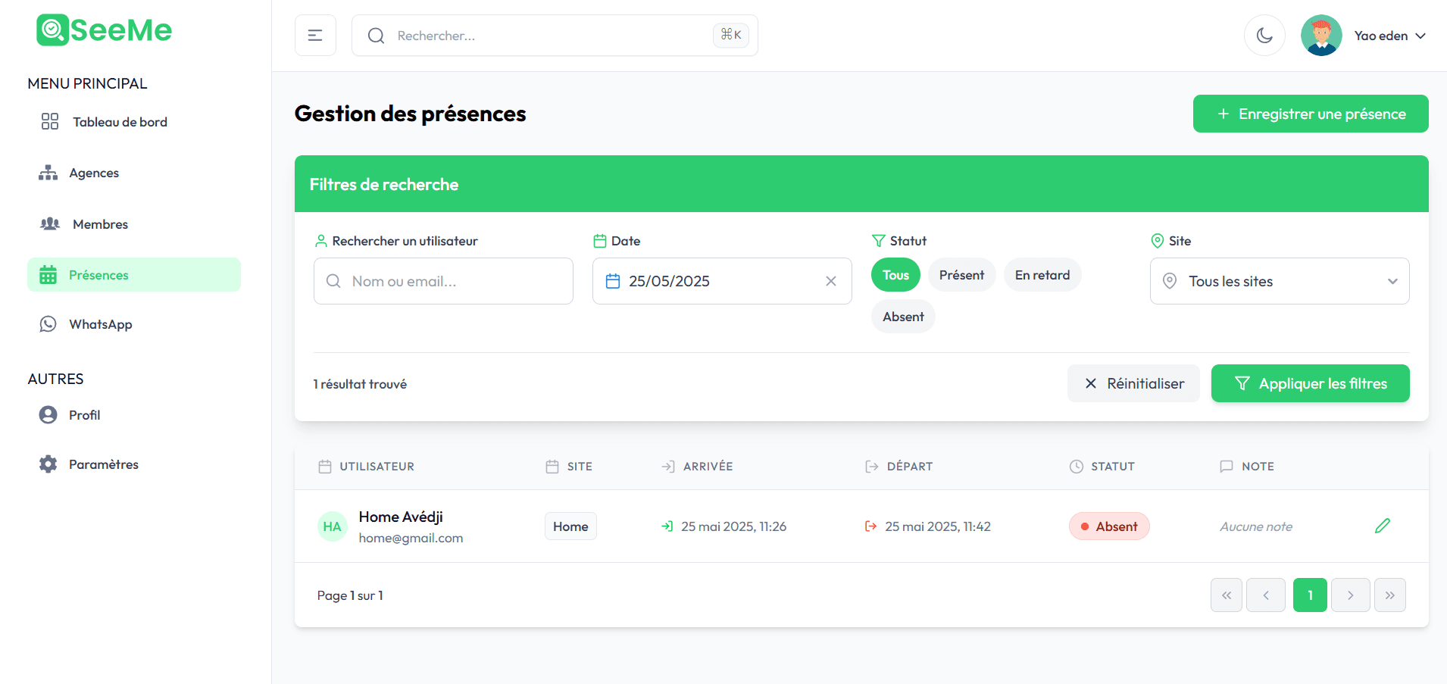
Task: Click the hamburger menu icon next to the search bar
Action: [315, 35]
